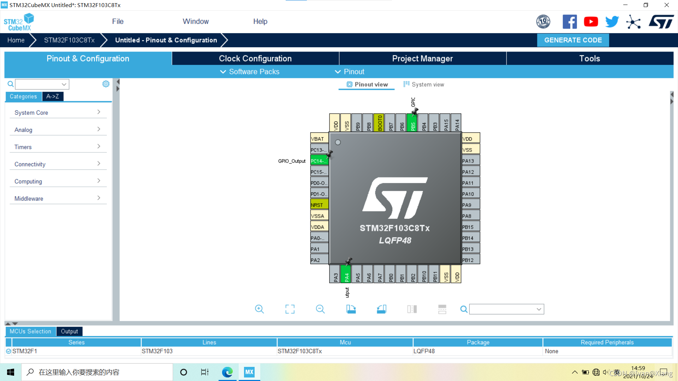Select the Pinout view tab

(x=367, y=85)
